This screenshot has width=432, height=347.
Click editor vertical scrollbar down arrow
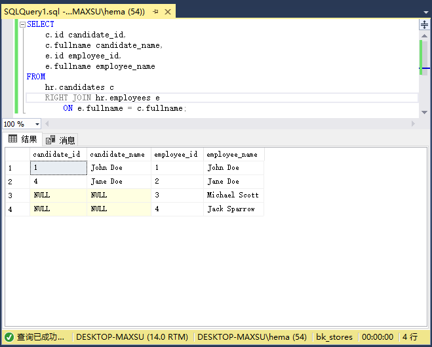click(x=424, y=112)
